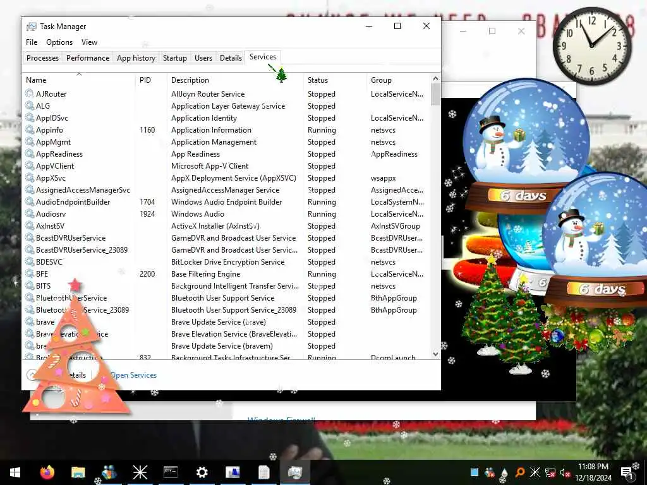
Task: Select the Appinfo service icon
Action: point(29,129)
